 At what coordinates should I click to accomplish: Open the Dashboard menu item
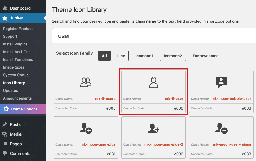pyautogui.click(x=20, y=8)
